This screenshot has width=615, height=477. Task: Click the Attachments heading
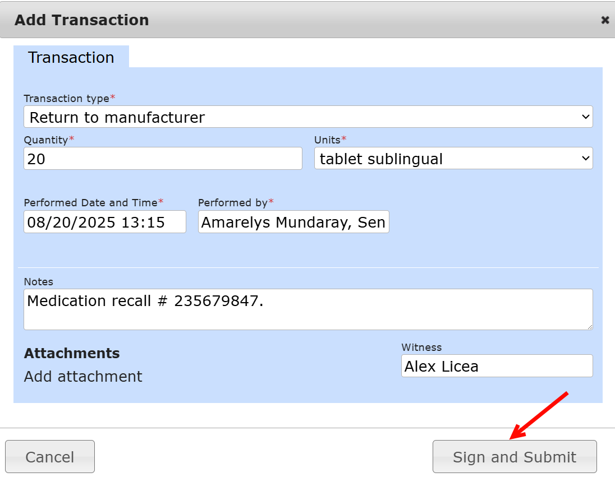point(72,353)
